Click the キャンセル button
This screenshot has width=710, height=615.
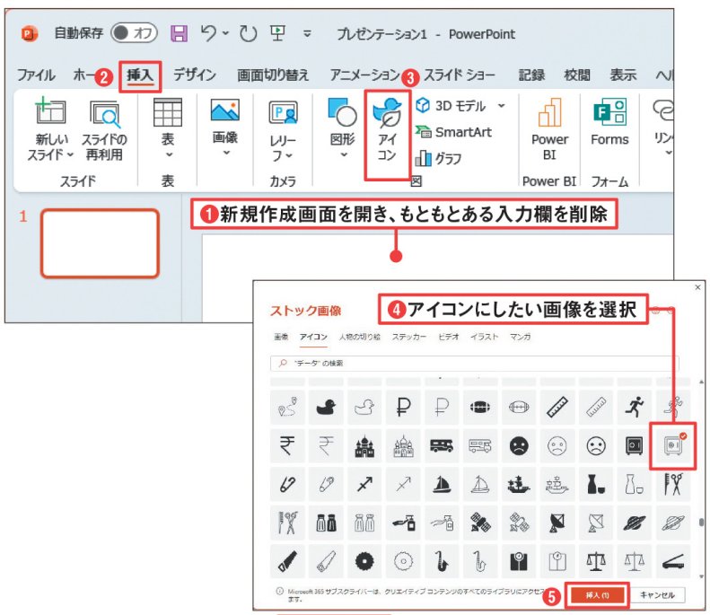tap(657, 595)
